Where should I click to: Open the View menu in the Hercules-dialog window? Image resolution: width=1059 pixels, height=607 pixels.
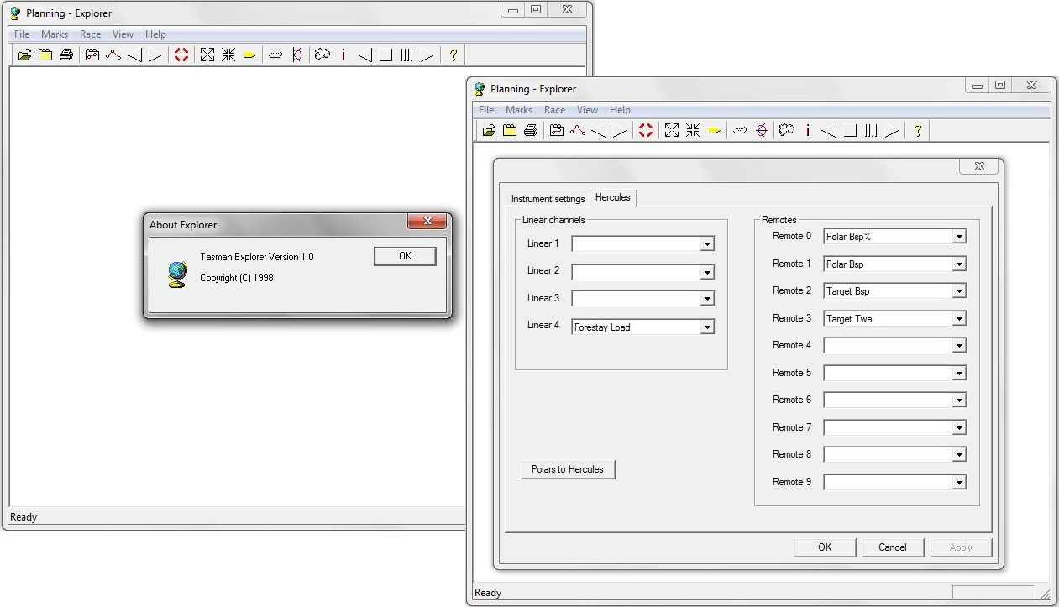(588, 110)
